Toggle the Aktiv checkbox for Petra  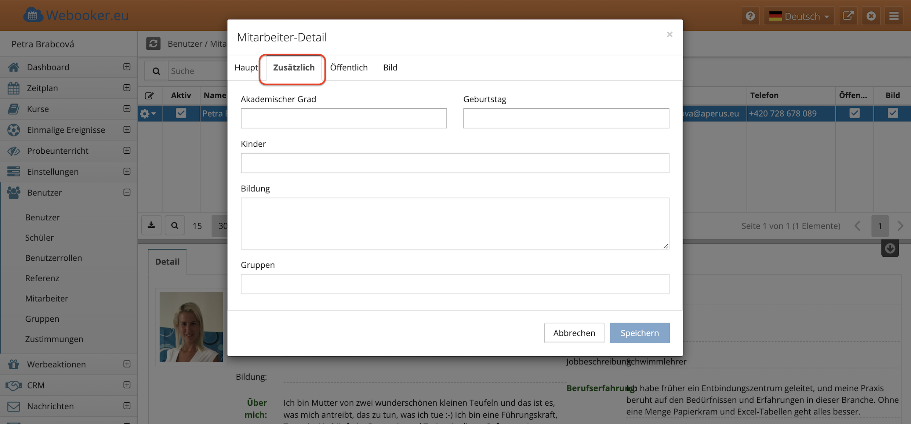(181, 113)
